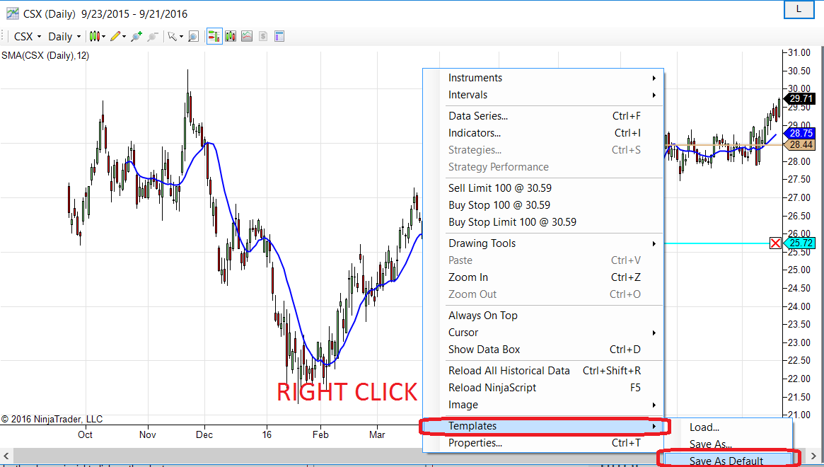Click the SMA(CSX (Daily),12) indicator label

45,55
